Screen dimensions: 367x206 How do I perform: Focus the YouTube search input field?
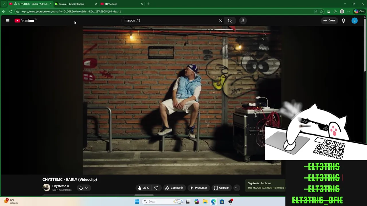pyautogui.click(x=171, y=21)
